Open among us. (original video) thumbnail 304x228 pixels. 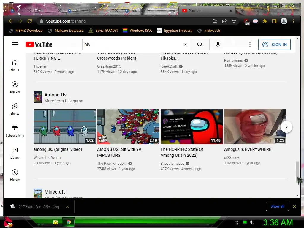(x=64, y=126)
